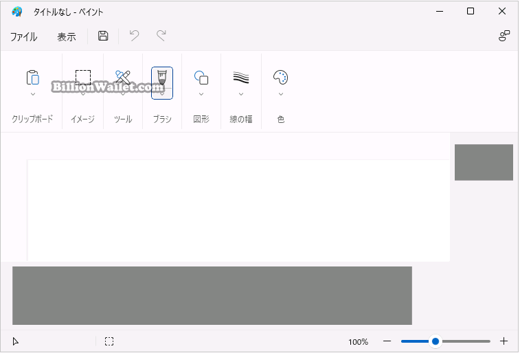Click the zoom in plus button

504,341
